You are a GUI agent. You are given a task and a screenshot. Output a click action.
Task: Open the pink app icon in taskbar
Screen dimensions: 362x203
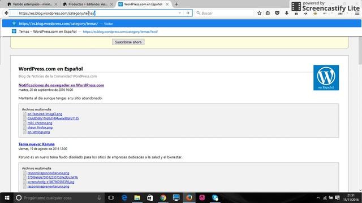point(202,198)
